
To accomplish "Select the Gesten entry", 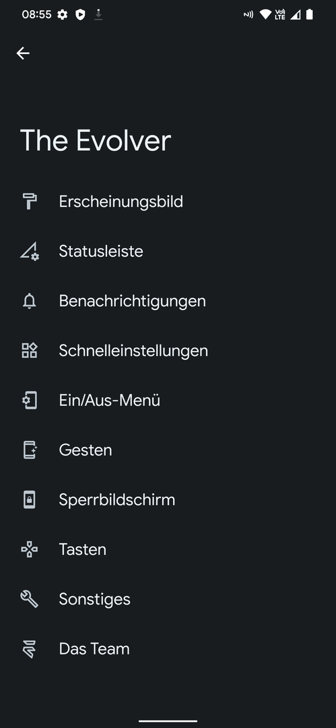I will tap(168, 450).
